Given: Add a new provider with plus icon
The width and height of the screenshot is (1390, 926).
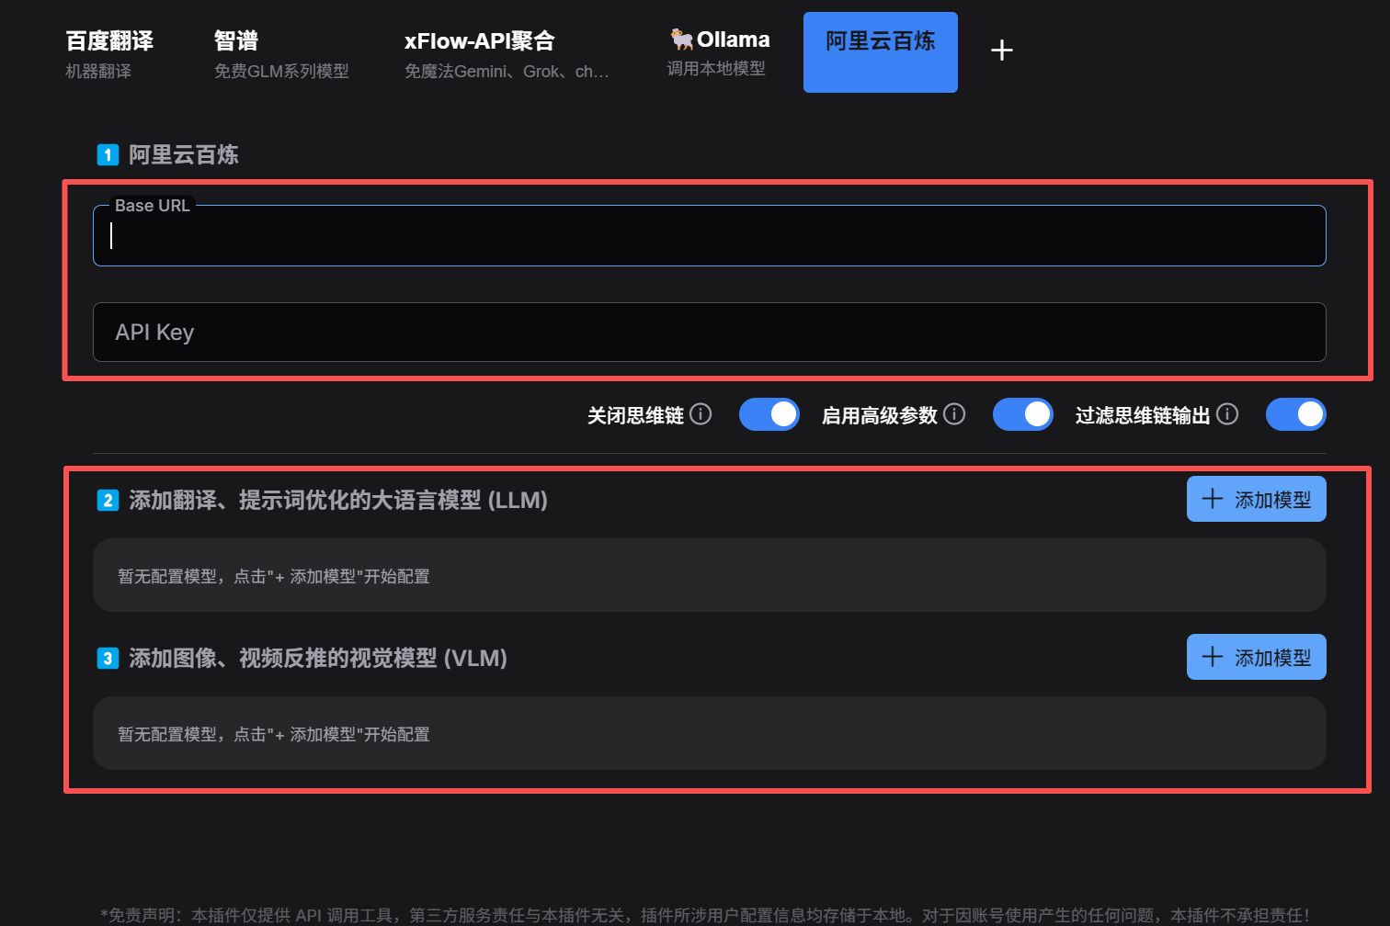Looking at the screenshot, I should [1002, 51].
